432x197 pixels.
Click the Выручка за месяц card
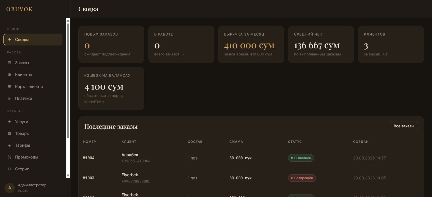pos(251,44)
